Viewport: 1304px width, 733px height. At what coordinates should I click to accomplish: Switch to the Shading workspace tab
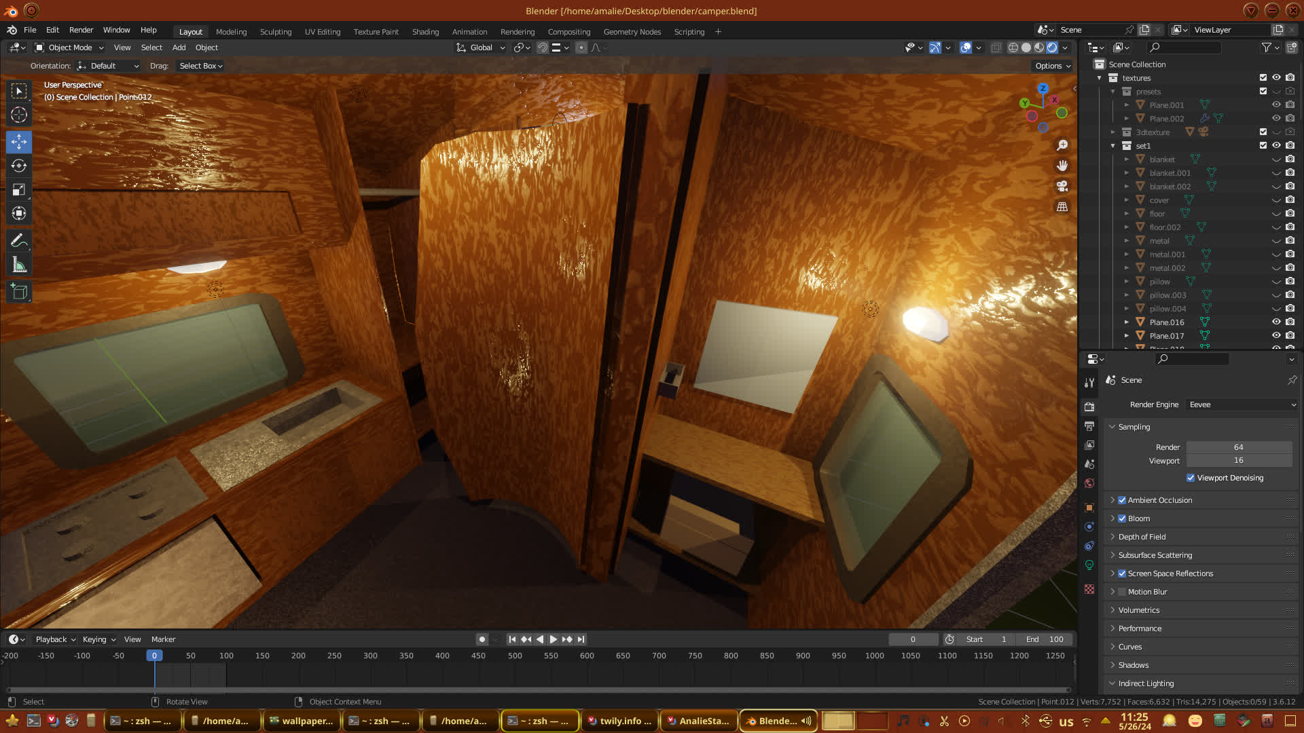click(425, 32)
